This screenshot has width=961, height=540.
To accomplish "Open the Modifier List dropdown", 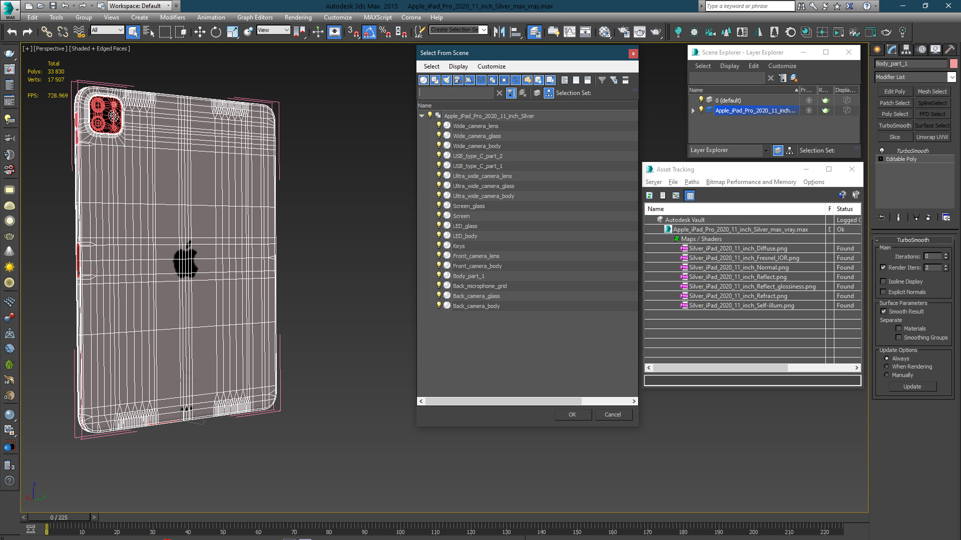I will coord(915,77).
